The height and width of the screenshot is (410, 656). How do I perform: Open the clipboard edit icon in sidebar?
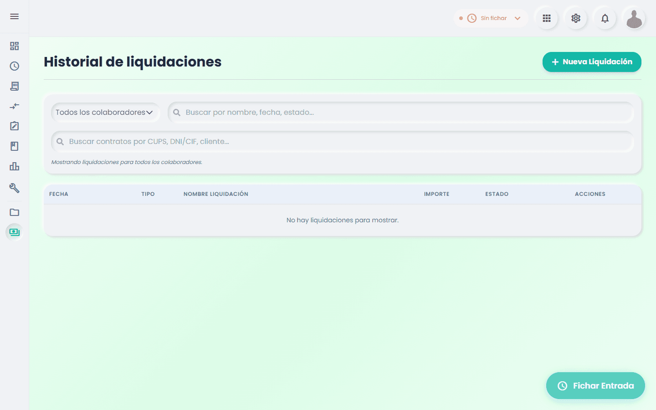(x=15, y=126)
